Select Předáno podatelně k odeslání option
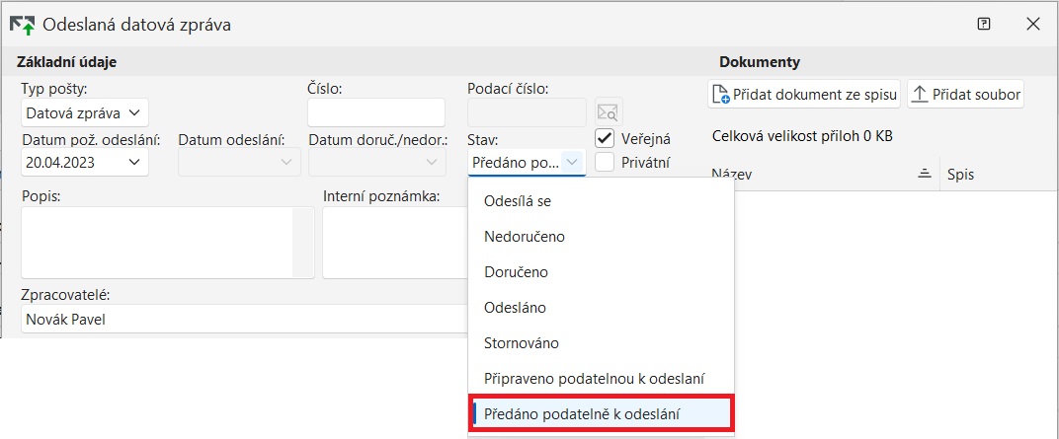 (x=582, y=414)
